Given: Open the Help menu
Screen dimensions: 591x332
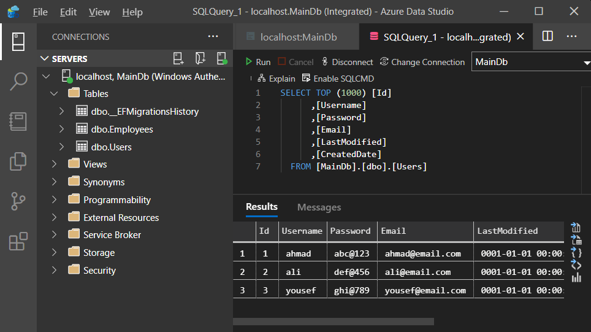Looking at the screenshot, I should coord(132,12).
